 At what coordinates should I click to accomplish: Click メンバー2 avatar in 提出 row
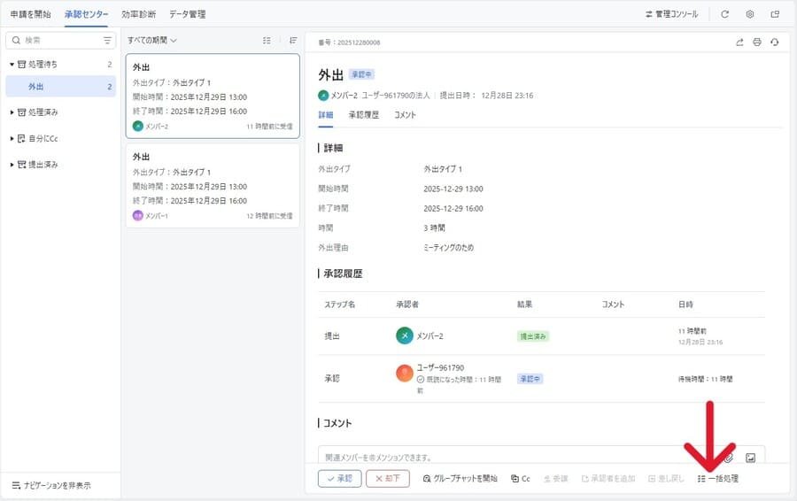[x=405, y=335]
